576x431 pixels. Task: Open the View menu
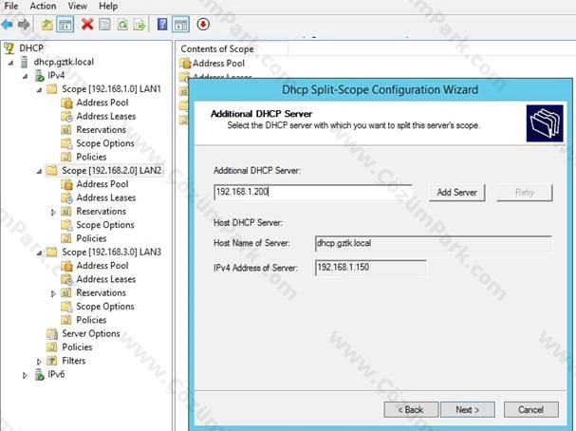(77, 6)
